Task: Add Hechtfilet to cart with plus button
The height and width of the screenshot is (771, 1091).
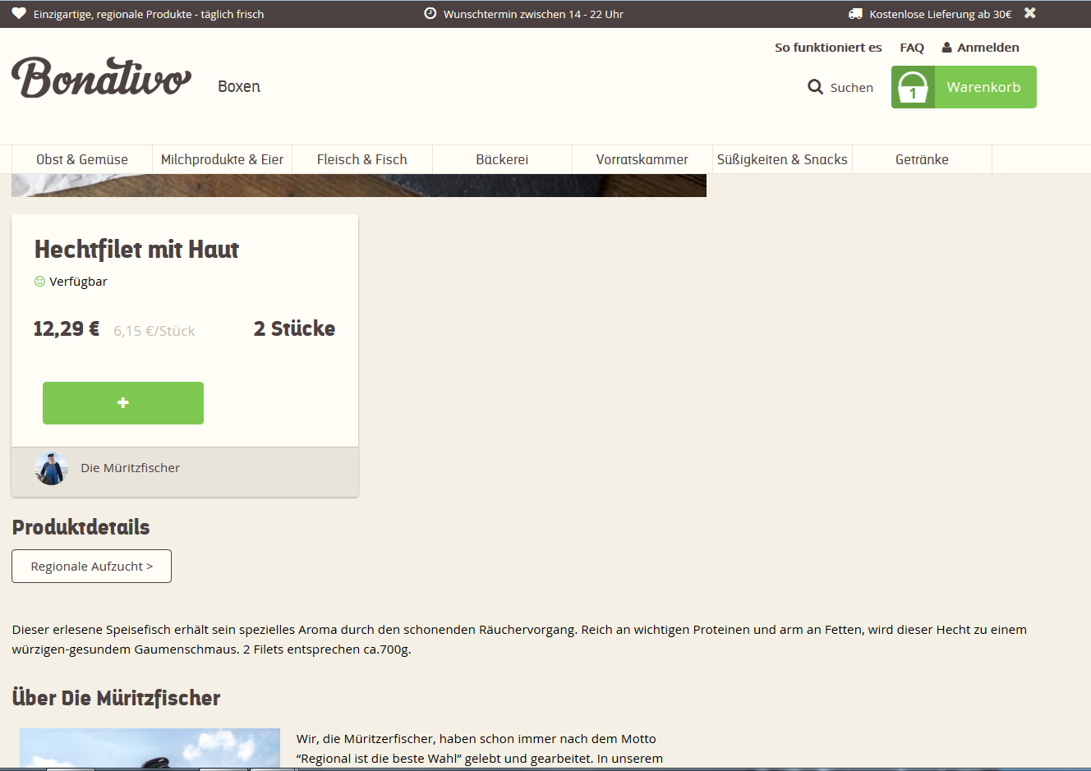Action: click(123, 403)
